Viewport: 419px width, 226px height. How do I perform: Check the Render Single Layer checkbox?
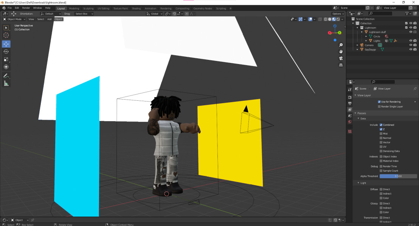pyautogui.click(x=379, y=106)
